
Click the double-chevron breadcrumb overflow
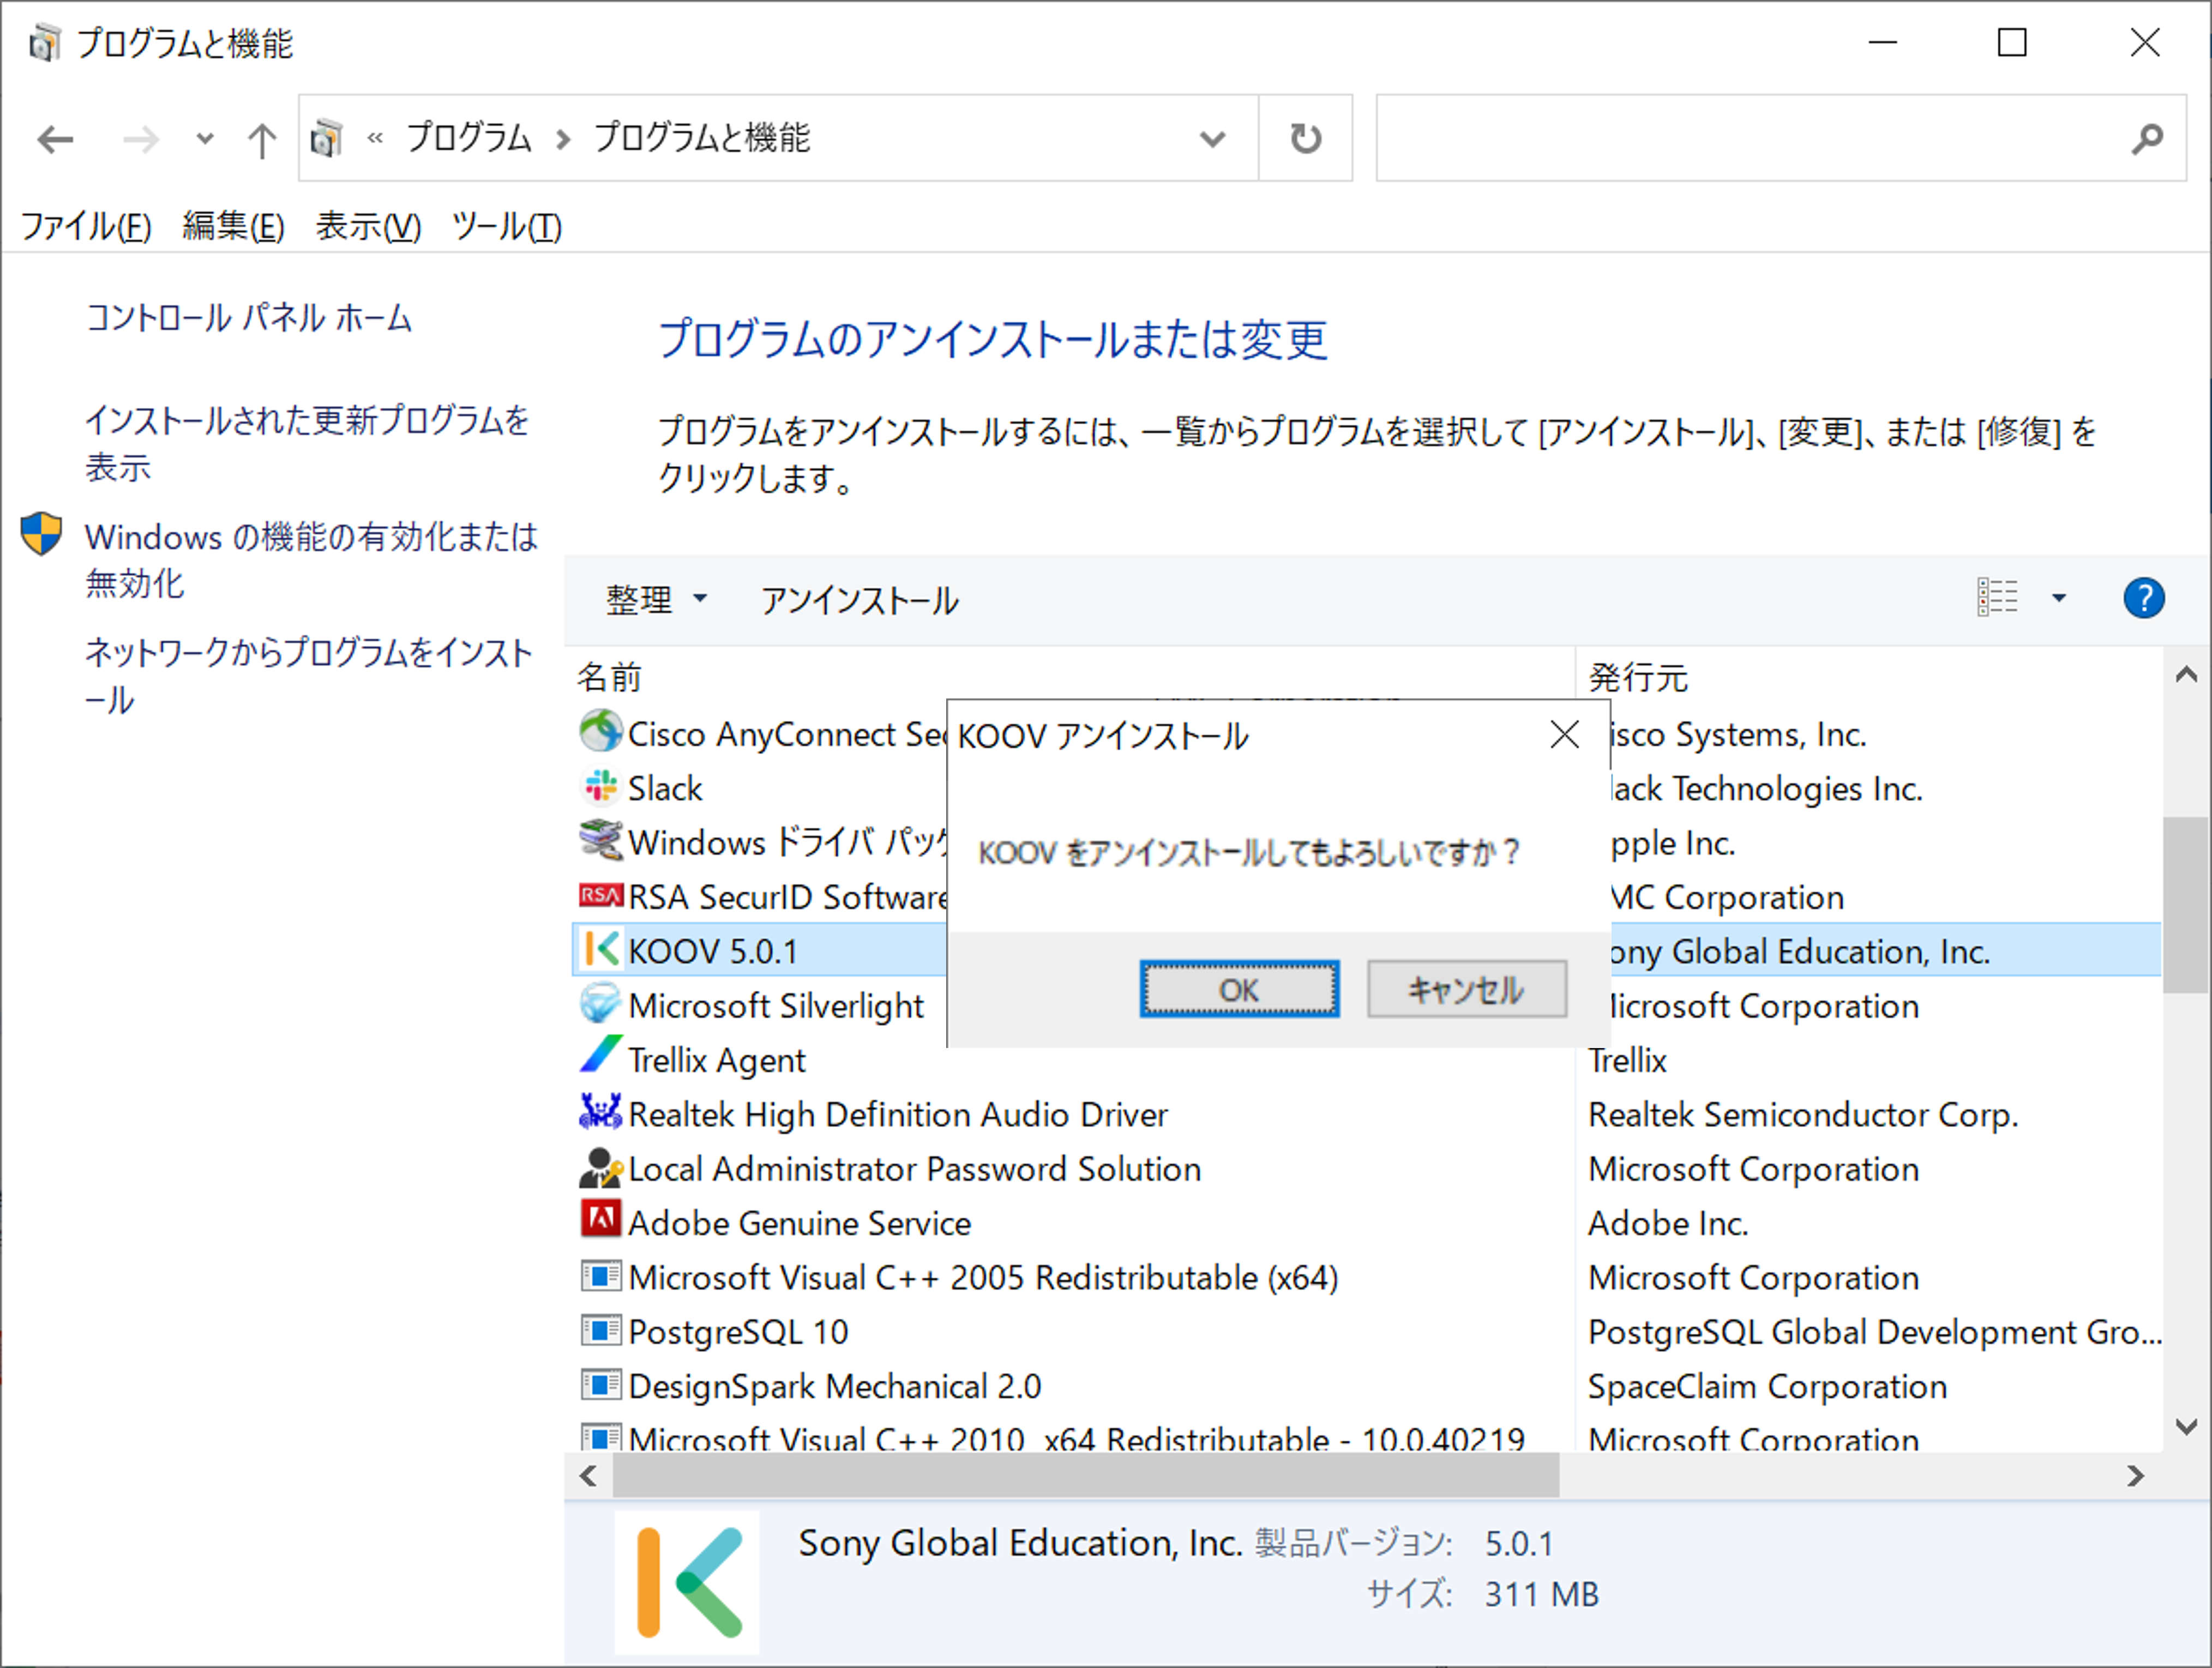pos(375,138)
